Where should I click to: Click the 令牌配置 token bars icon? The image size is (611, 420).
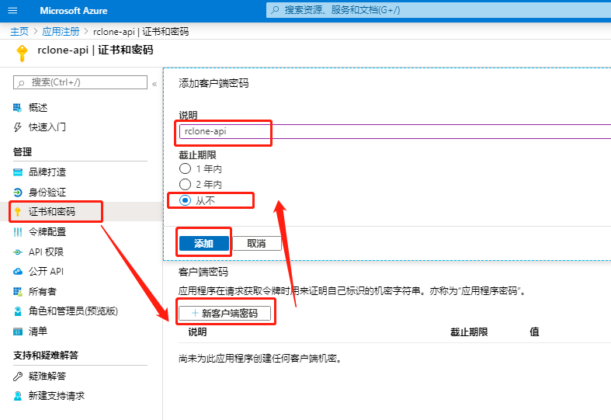click(18, 232)
